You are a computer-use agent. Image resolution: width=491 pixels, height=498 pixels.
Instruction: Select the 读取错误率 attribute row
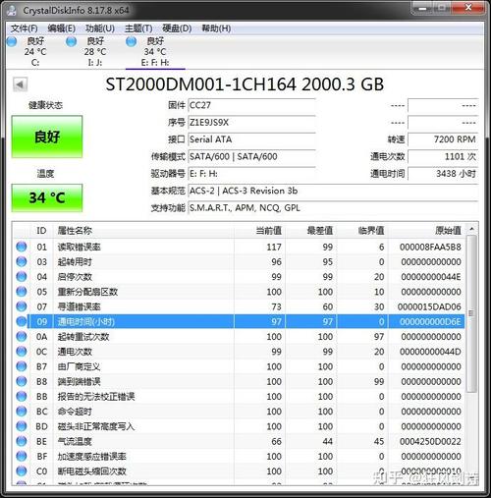tap(239, 247)
